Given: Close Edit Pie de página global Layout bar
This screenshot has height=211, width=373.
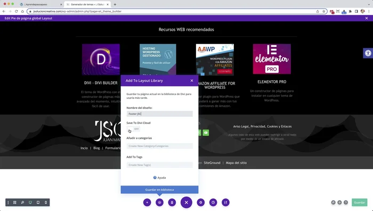Looking at the screenshot, I should click(367, 18).
